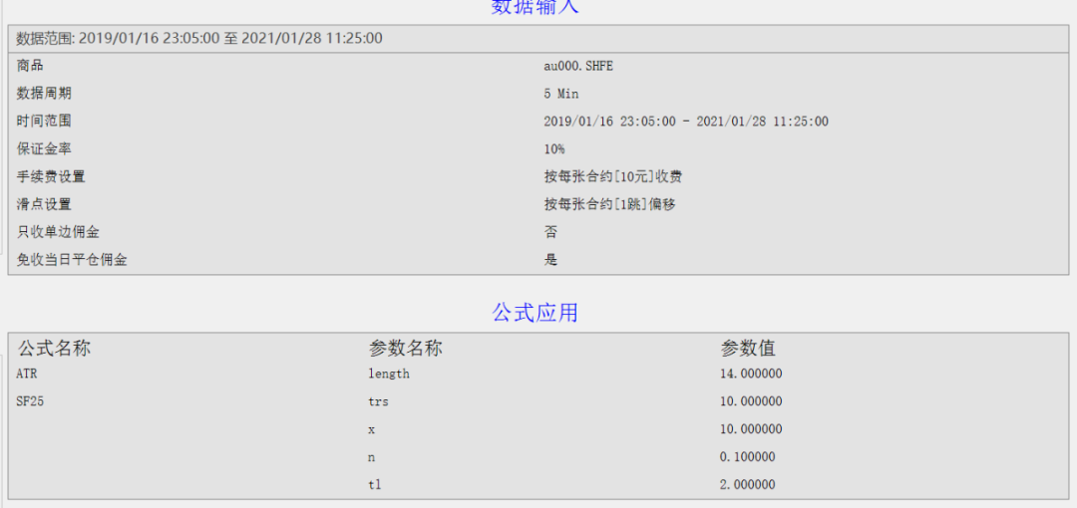Select the 数据周期 label
Viewport: 1077px width, 508px height.
point(43,94)
